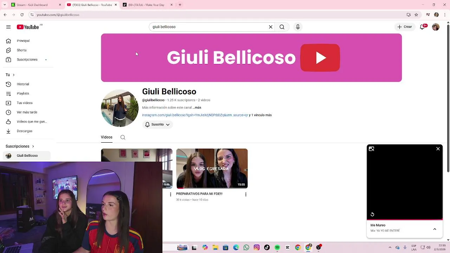Open the Chrome profile avatar in toolbar
Screen dimensions: 450x253
(436, 15)
